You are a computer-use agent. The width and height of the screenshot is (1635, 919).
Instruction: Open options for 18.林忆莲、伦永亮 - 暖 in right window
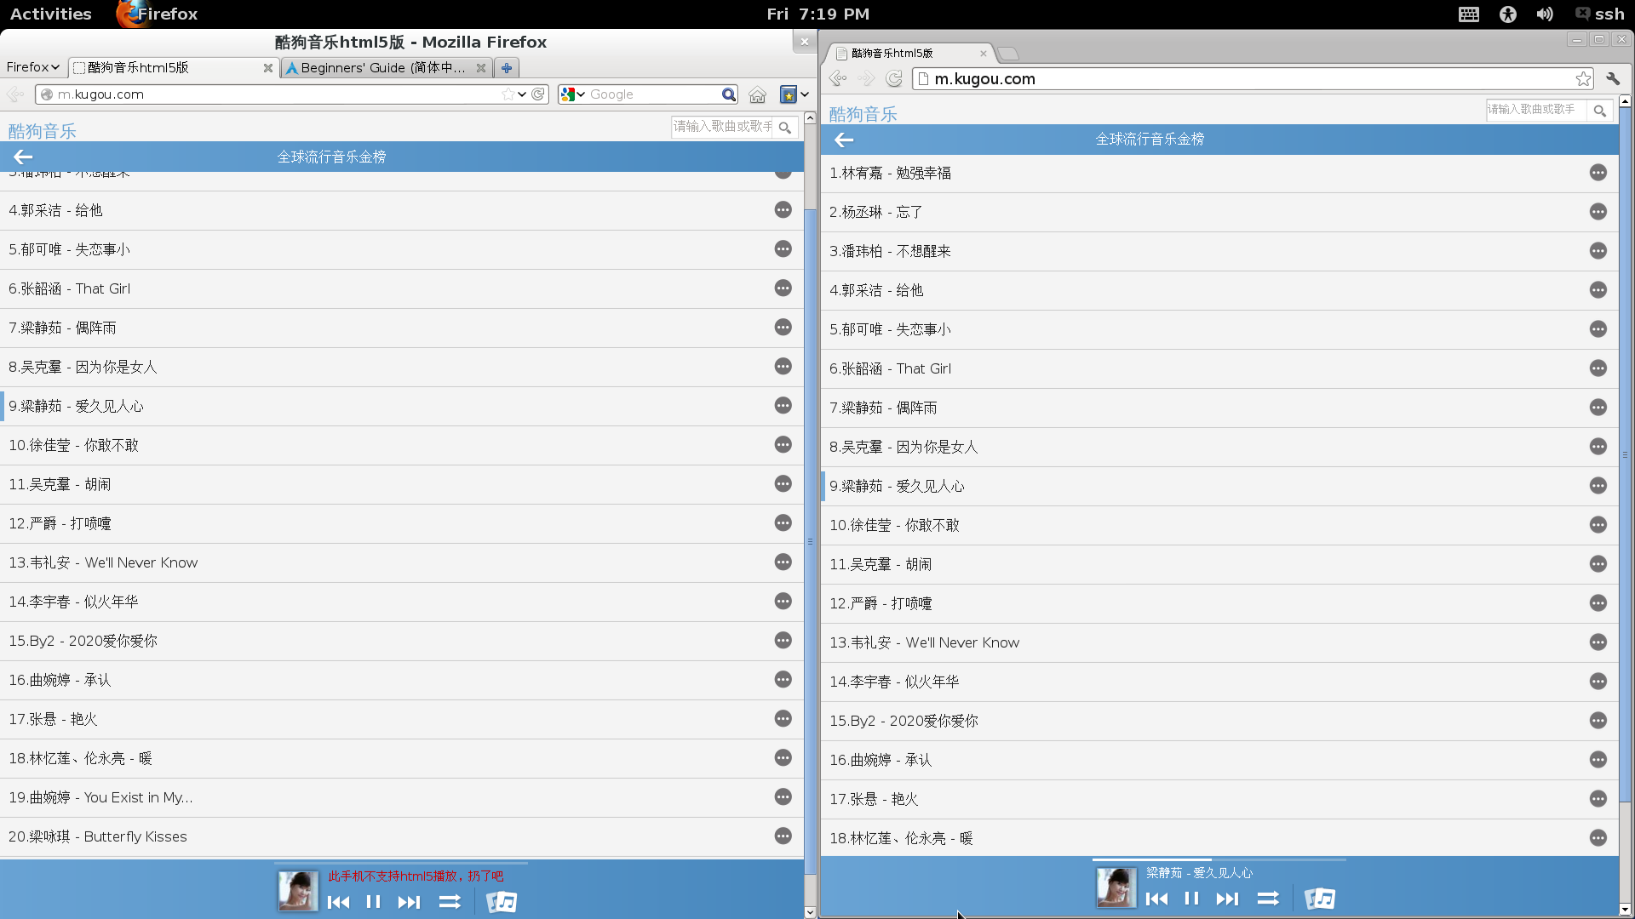tap(1598, 838)
